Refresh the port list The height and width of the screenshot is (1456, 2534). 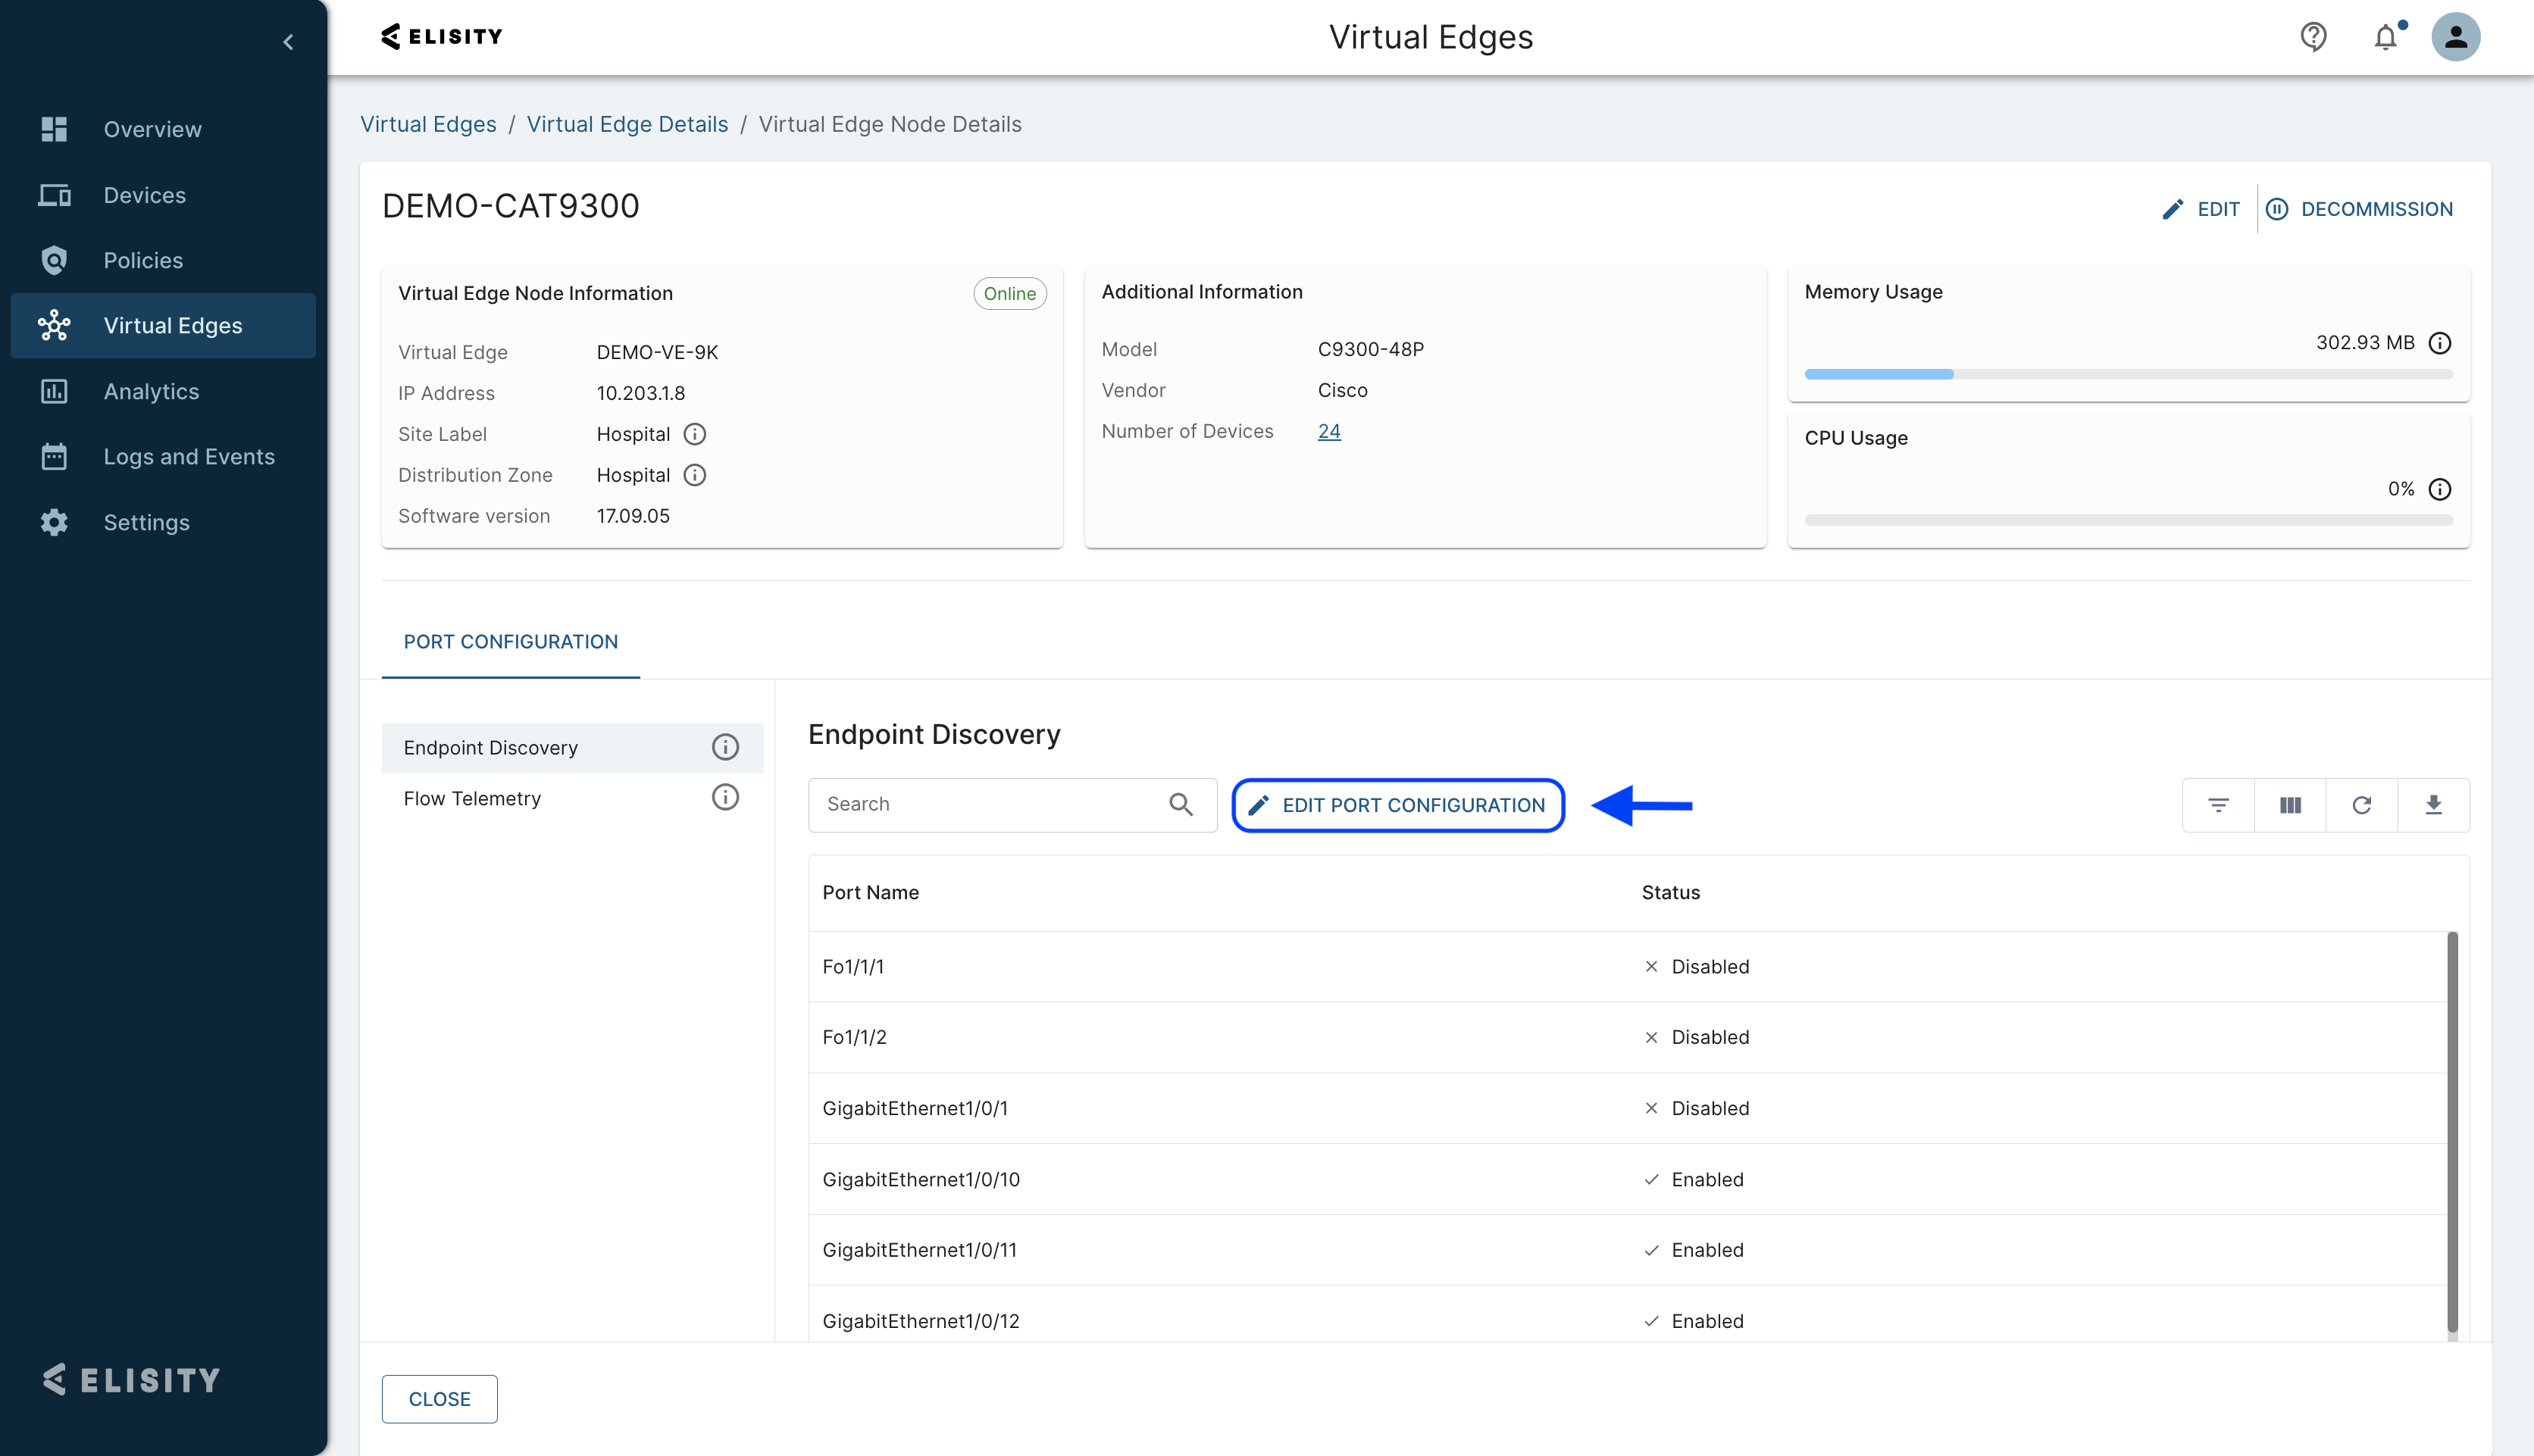point(2362,805)
